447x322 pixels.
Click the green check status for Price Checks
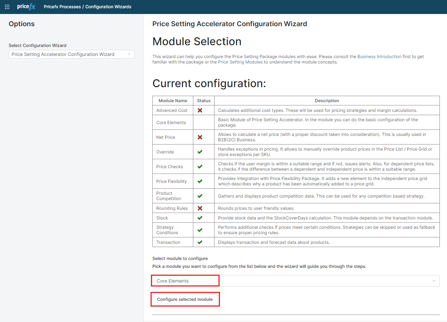[200, 167]
